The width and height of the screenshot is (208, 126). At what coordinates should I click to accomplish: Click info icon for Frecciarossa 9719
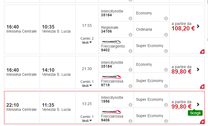click(130, 86)
